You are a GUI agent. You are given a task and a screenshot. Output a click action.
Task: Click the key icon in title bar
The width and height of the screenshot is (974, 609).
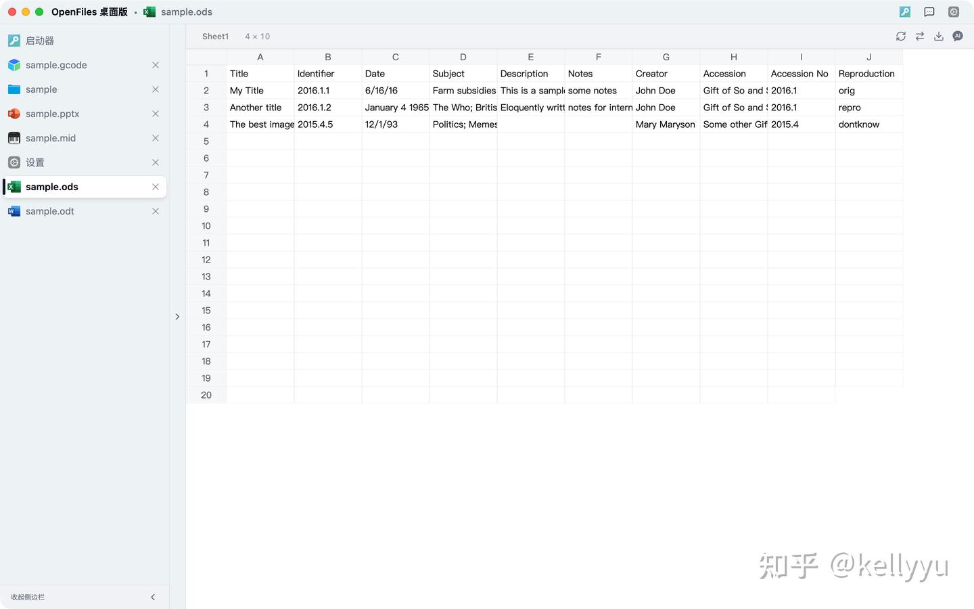[905, 12]
